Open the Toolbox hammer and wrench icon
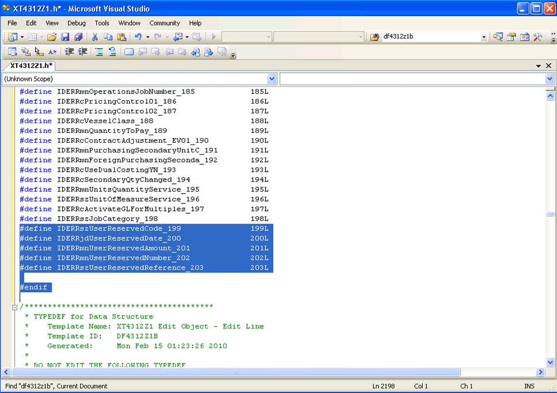This screenshot has width=557, height=393. point(538,37)
